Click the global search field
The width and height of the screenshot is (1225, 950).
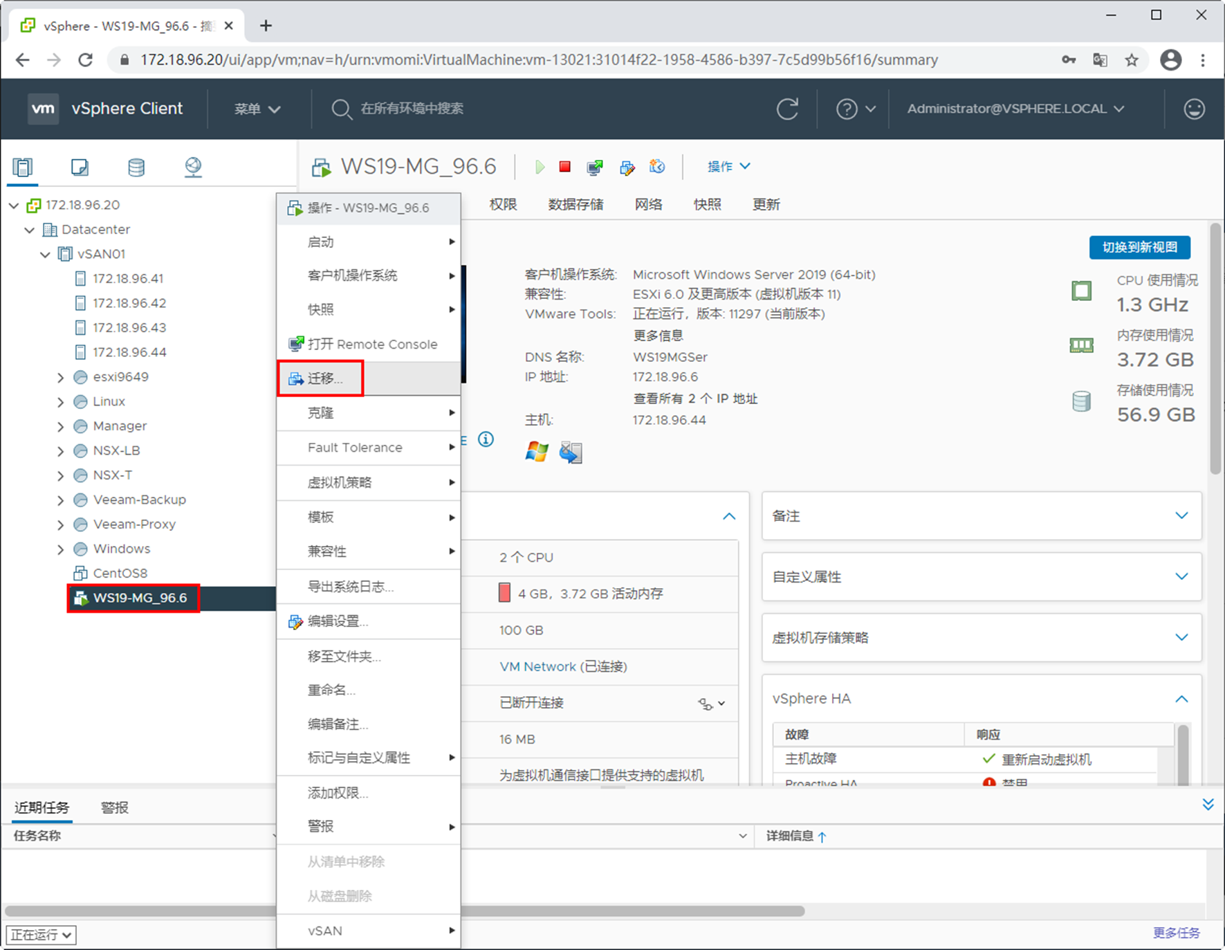pos(412,109)
